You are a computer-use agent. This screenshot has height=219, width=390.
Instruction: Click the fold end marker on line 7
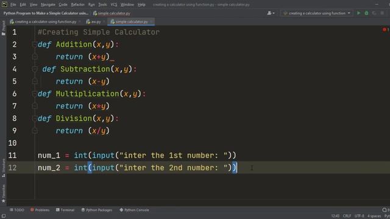click(x=35, y=106)
